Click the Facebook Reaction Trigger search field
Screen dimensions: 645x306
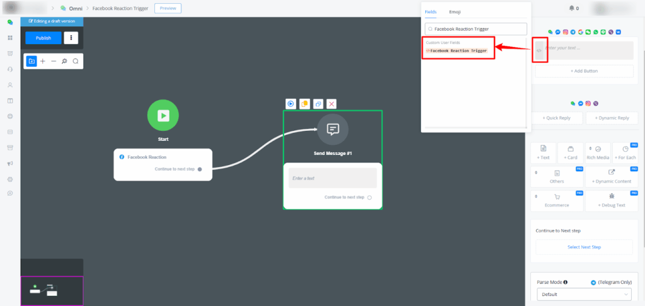(476, 29)
